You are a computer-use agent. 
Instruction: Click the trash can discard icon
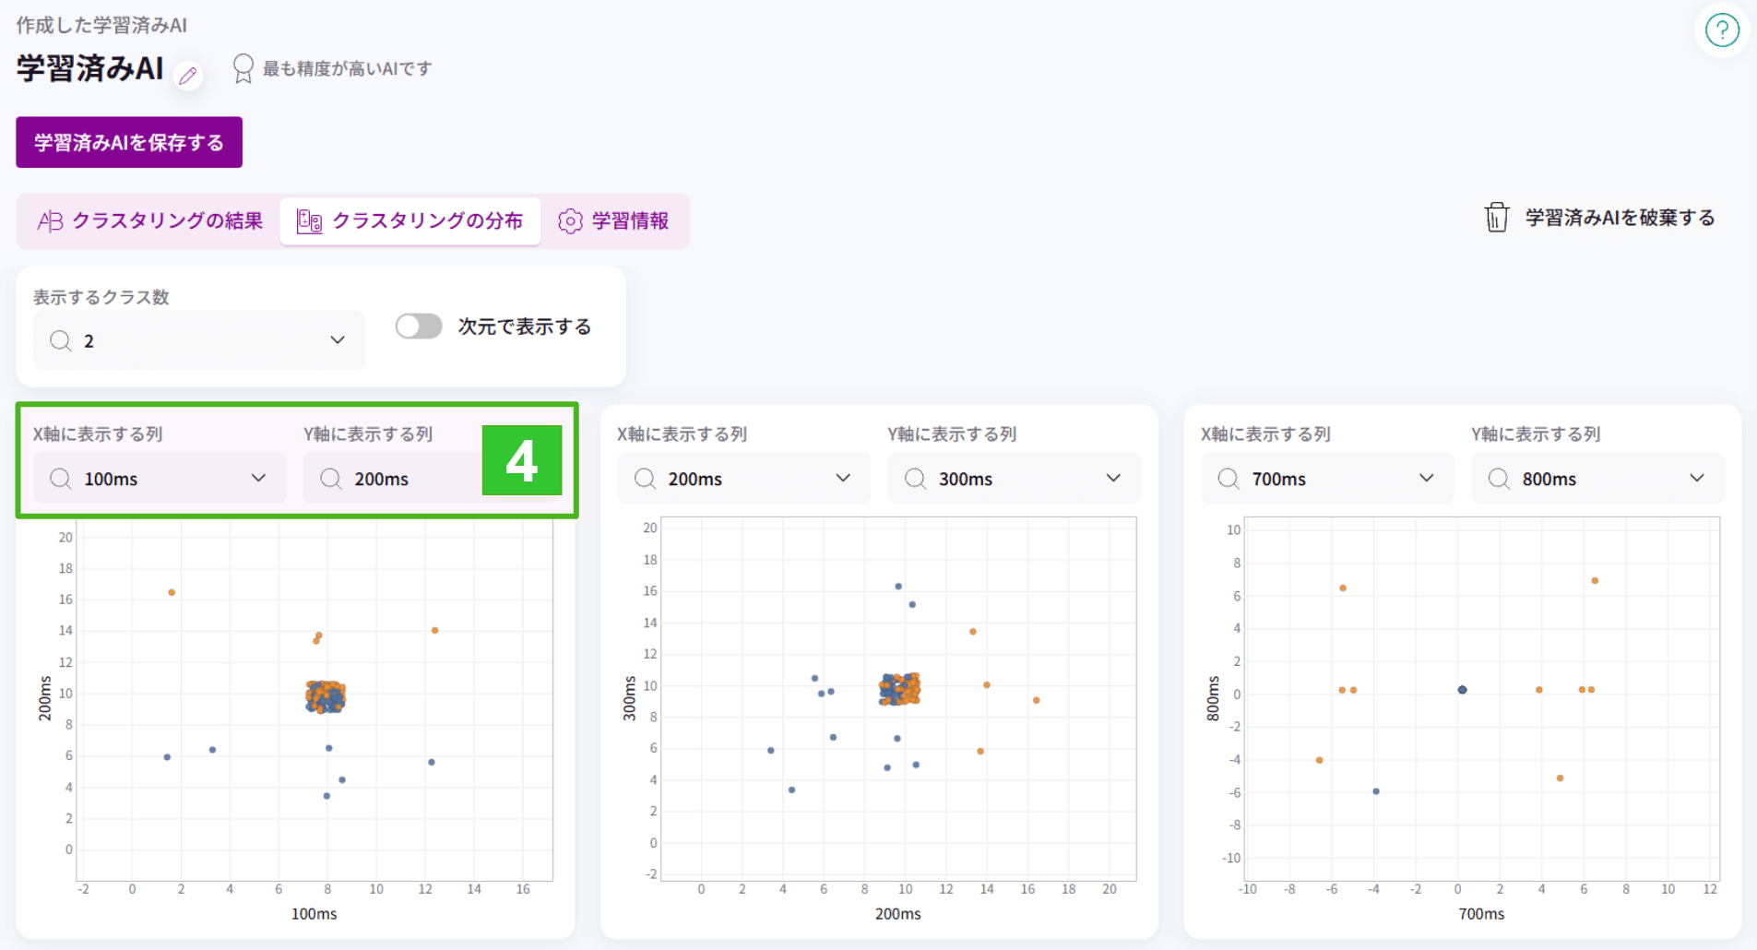coord(1496,218)
